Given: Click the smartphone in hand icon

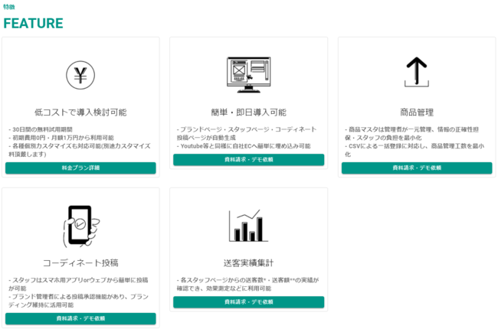Looking at the screenshot, I should 80,226.
